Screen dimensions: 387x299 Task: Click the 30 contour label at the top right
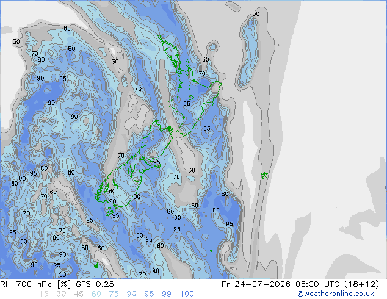(x=256, y=14)
